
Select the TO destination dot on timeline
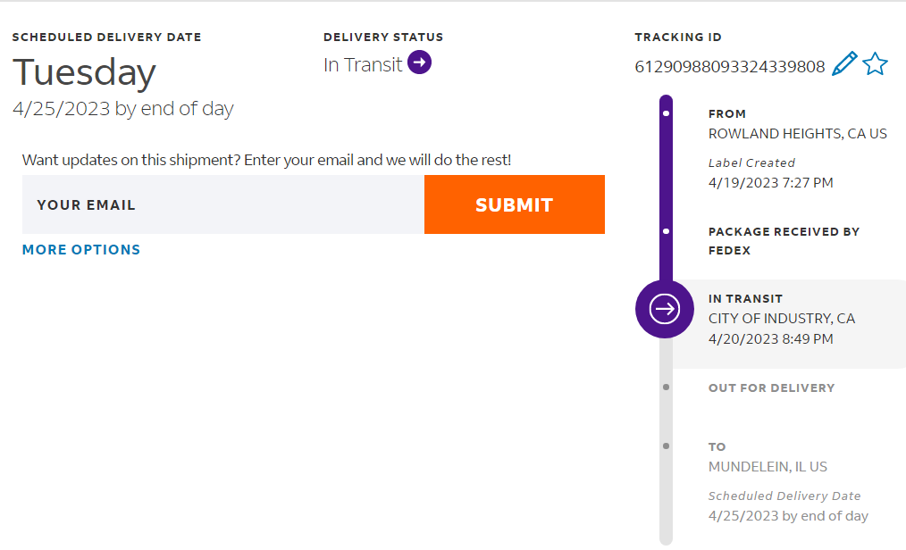point(666,446)
